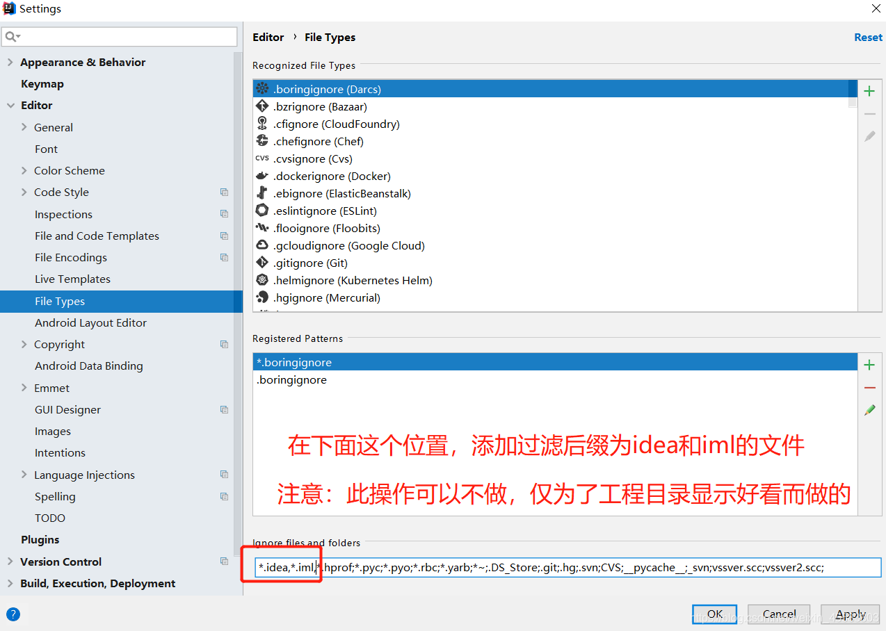Viewport: 886px width, 631px height.
Task: Edit the selected registered pattern
Action: pos(869,411)
